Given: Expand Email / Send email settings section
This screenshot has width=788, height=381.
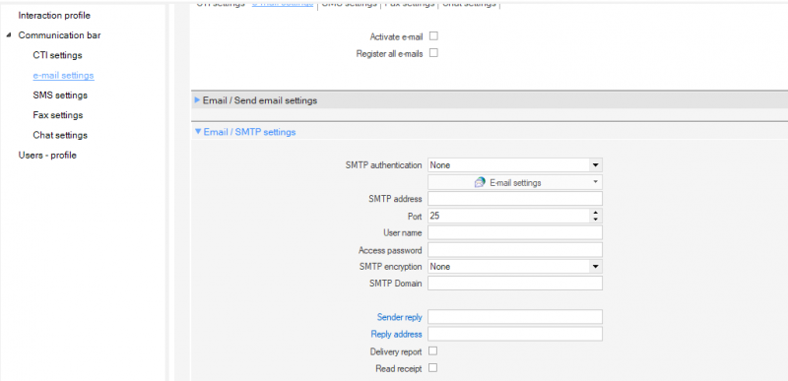Looking at the screenshot, I should click(197, 100).
